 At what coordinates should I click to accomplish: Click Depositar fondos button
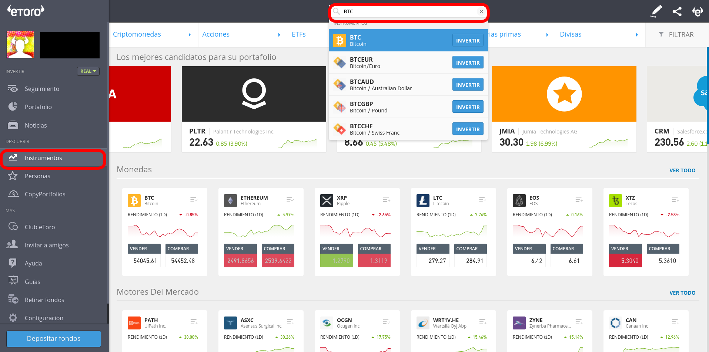[54, 339]
